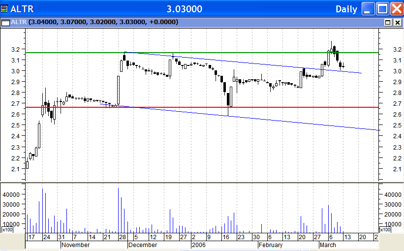Click the 16 date tick on time axis

click(226, 237)
